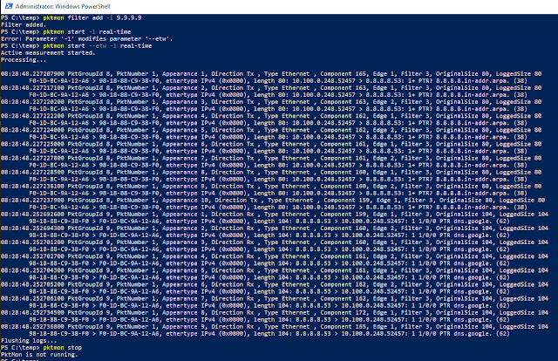Click timestamp 08:28:48.227220200
558x361 pixels.
coord(32,102)
